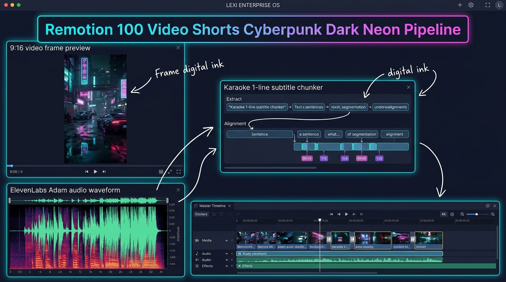The height and width of the screenshot is (282, 506).
Task: Click the timeline playhead marker
Action: click(x=320, y=220)
